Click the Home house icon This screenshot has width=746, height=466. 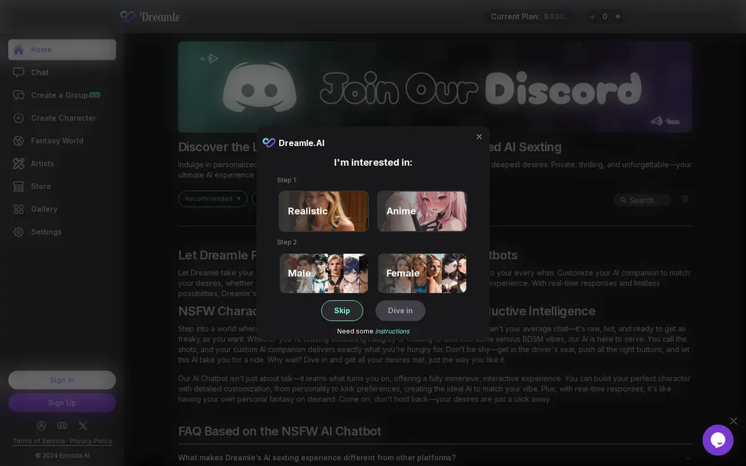[x=19, y=50]
